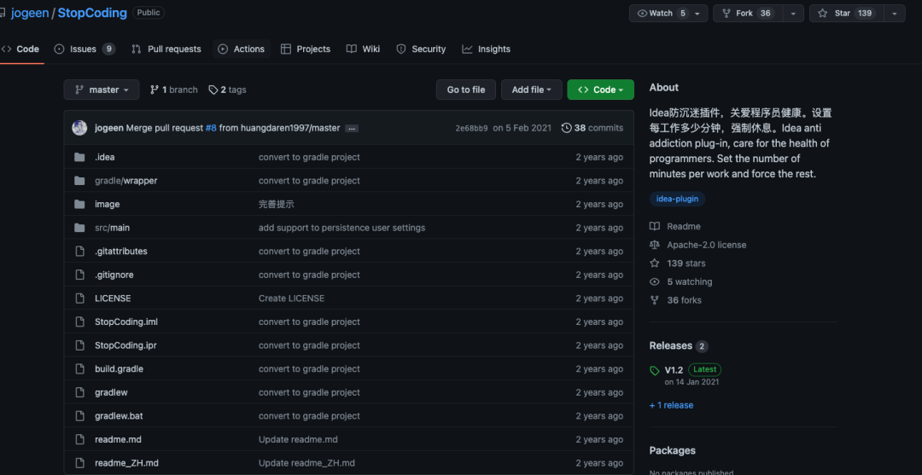The image size is (922, 475).
Task: Expand the commit message ellipsis
Action: tap(352, 128)
